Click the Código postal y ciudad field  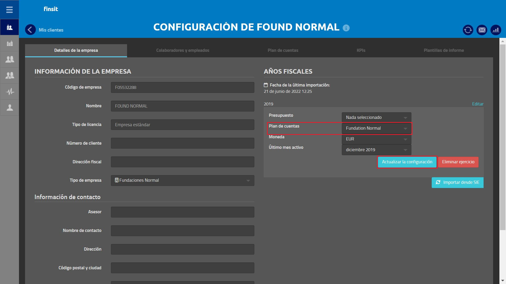click(x=182, y=268)
